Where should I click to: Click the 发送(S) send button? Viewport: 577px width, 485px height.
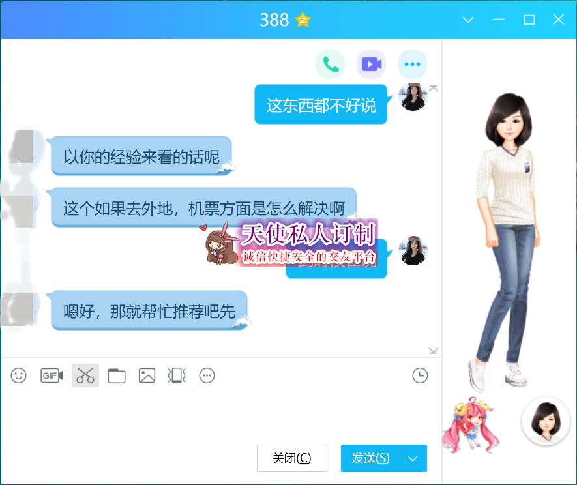pyautogui.click(x=371, y=458)
